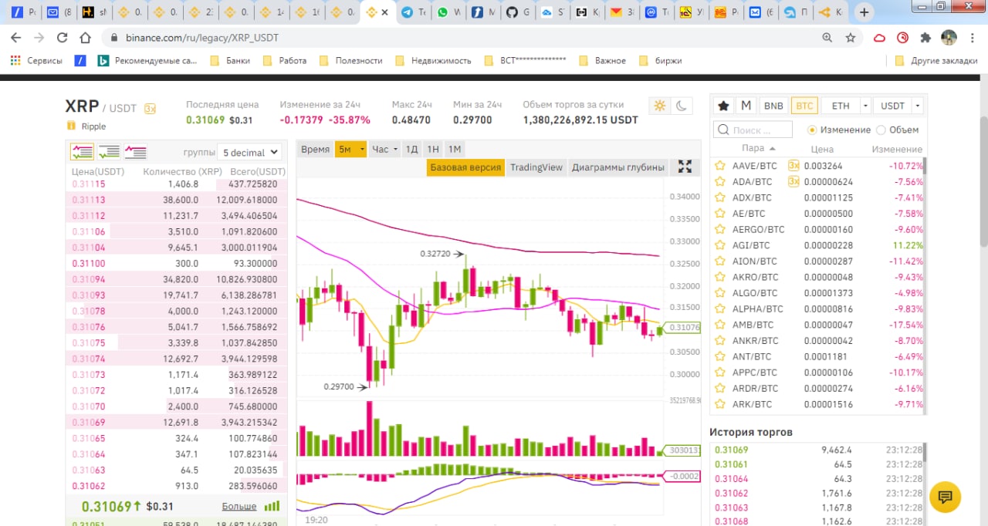This screenshot has width=988, height=526.
Task: Sort pairs by Пара column arrow
Action: (x=772, y=148)
